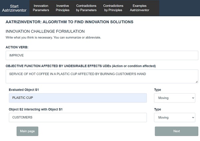Select Contradictions by Principles in navbar
The width and height of the screenshot is (200, 141).
[113, 8]
